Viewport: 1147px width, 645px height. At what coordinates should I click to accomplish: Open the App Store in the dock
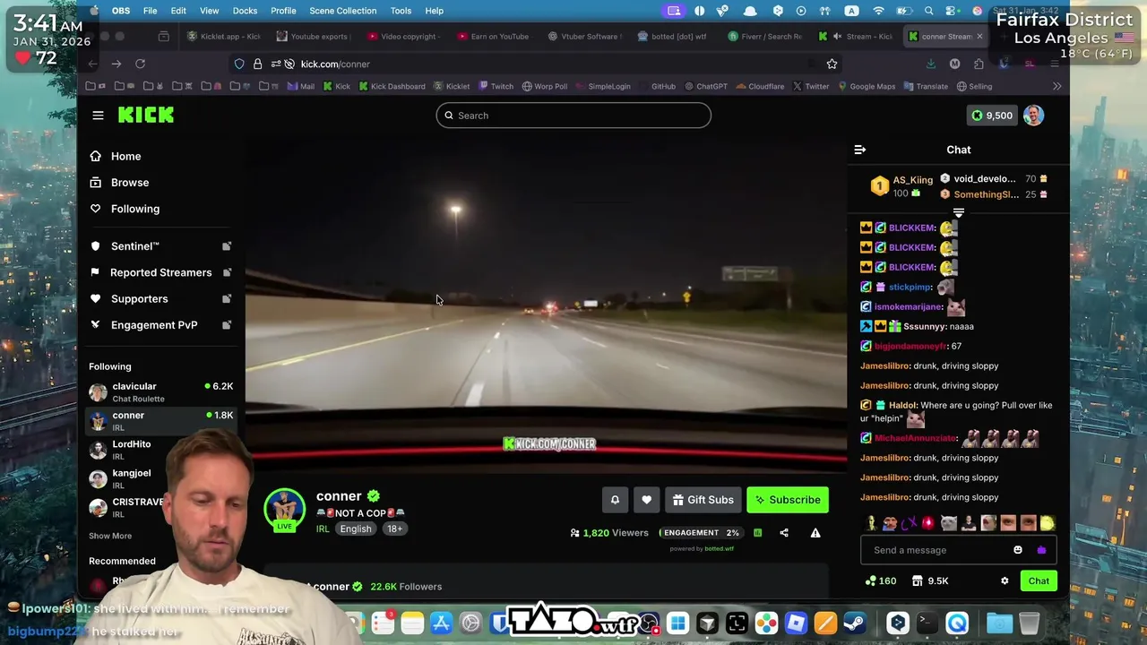point(441,623)
